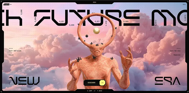189x93 pixels.
Task: Click the G_006 glyph label
Action: click(x=35, y=19)
